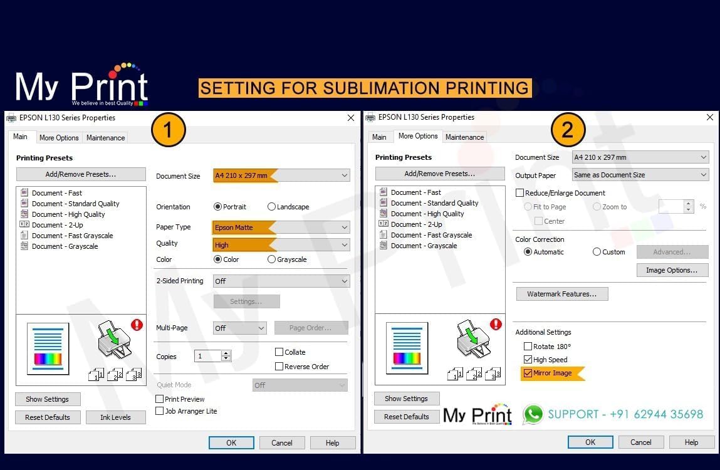Select the Main tab in the left dialog

point(20,137)
